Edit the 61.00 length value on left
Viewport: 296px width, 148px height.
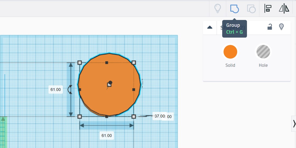pyautogui.click(x=56, y=90)
